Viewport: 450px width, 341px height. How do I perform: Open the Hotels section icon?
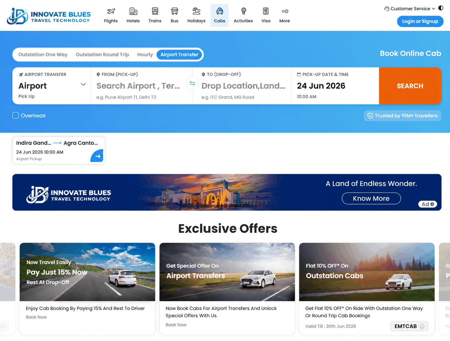133,12
